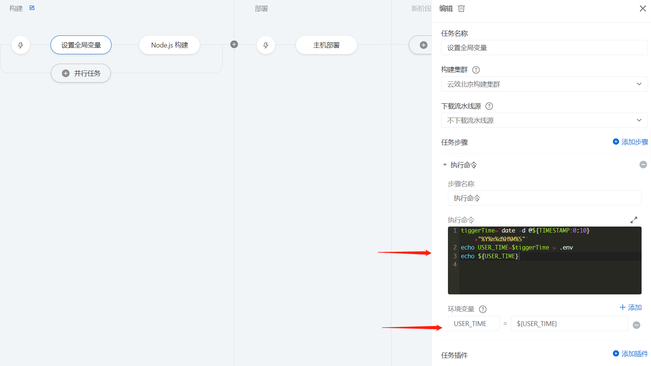
Task: Open the 构建集群 dropdown
Action: pyautogui.click(x=544, y=84)
